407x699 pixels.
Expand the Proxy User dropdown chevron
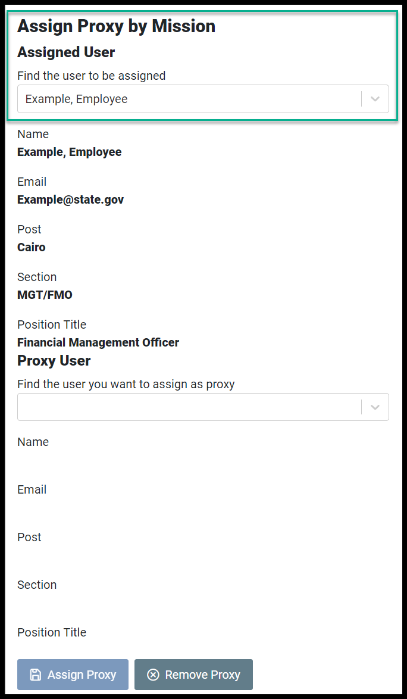[x=375, y=407]
